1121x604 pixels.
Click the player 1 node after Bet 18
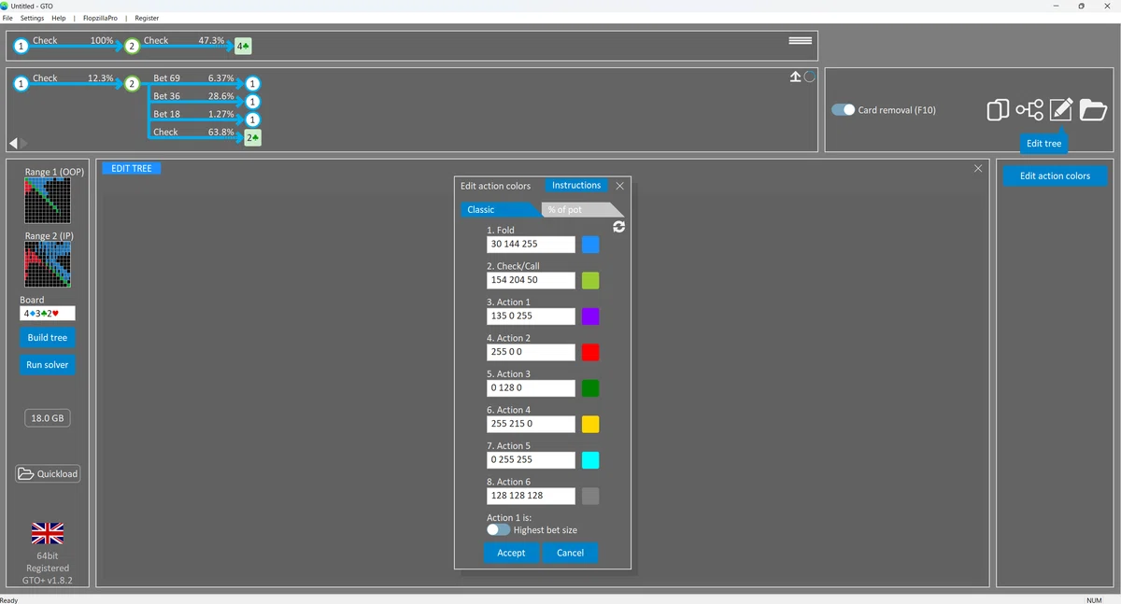252,119
